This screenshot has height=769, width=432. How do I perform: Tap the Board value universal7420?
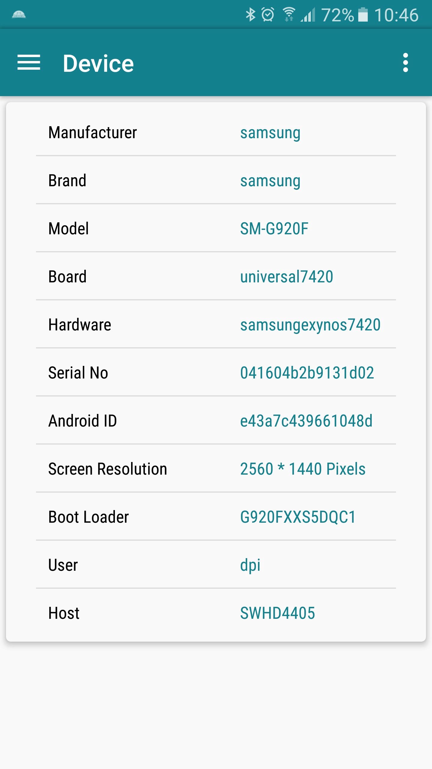point(286,277)
